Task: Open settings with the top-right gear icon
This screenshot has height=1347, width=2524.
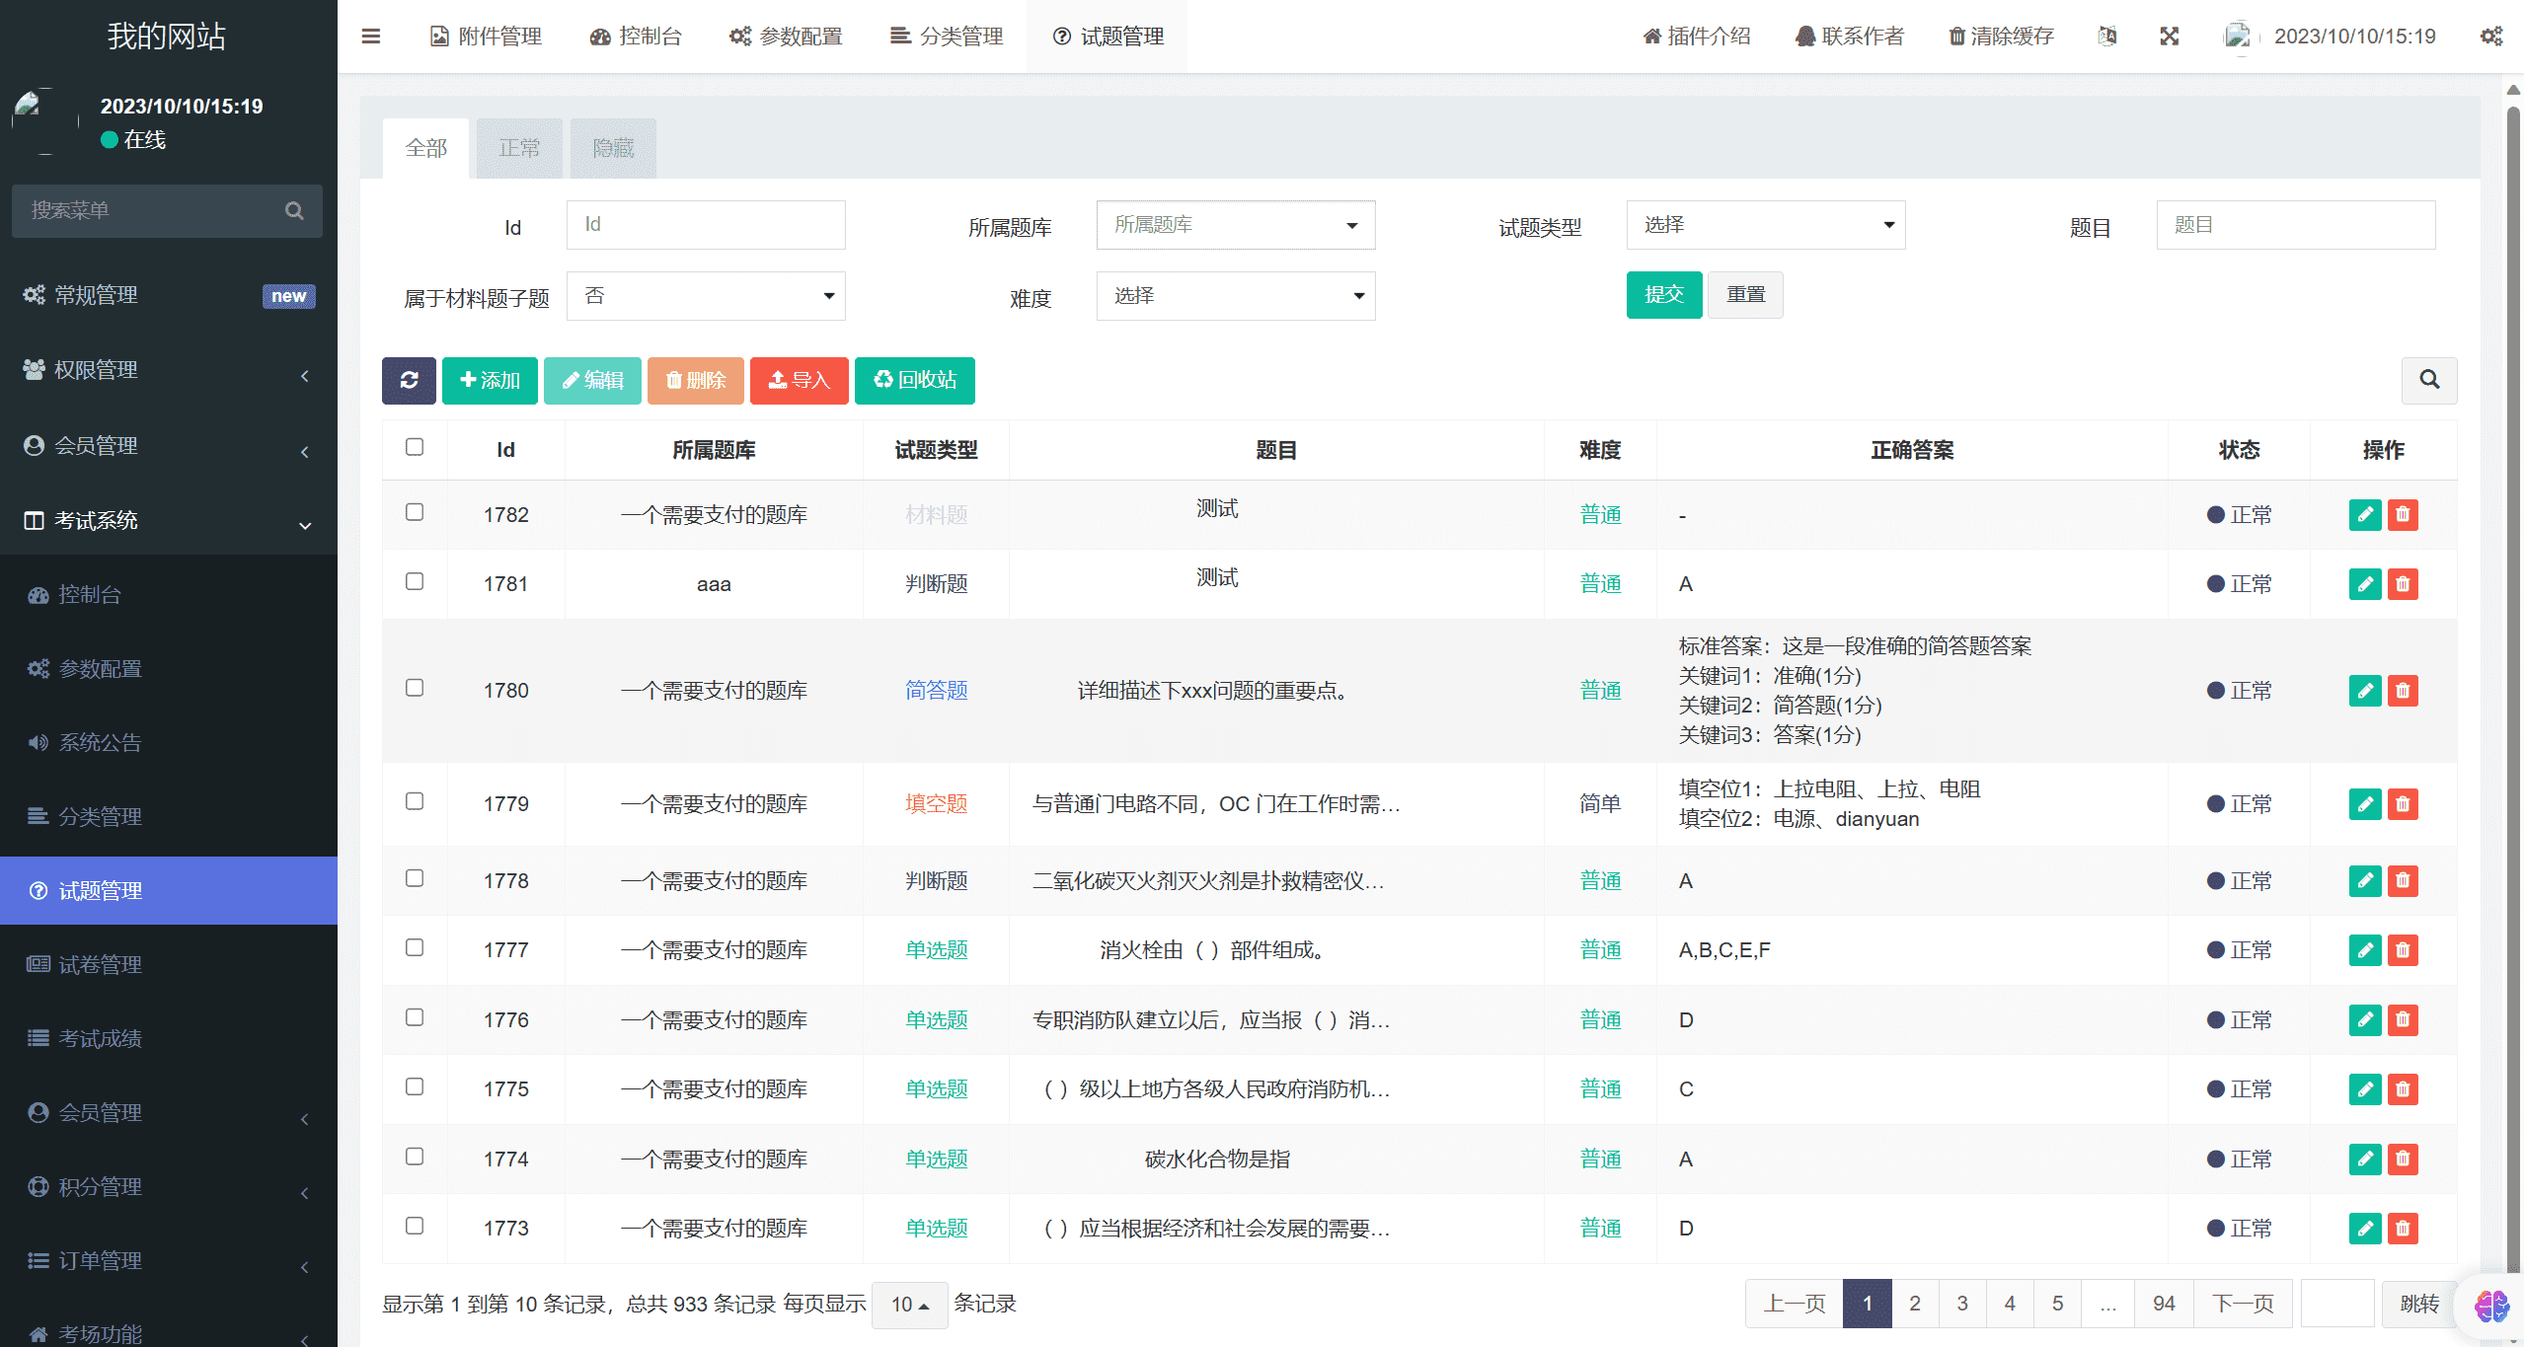Action: click(x=2491, y=36)
